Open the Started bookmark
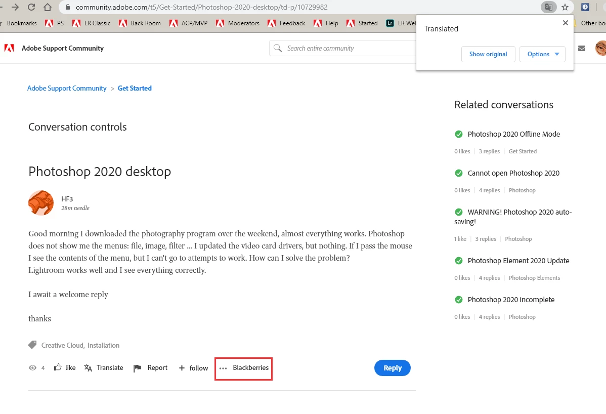This screenshot has height=414, width=606. click(x=362, y=23)
